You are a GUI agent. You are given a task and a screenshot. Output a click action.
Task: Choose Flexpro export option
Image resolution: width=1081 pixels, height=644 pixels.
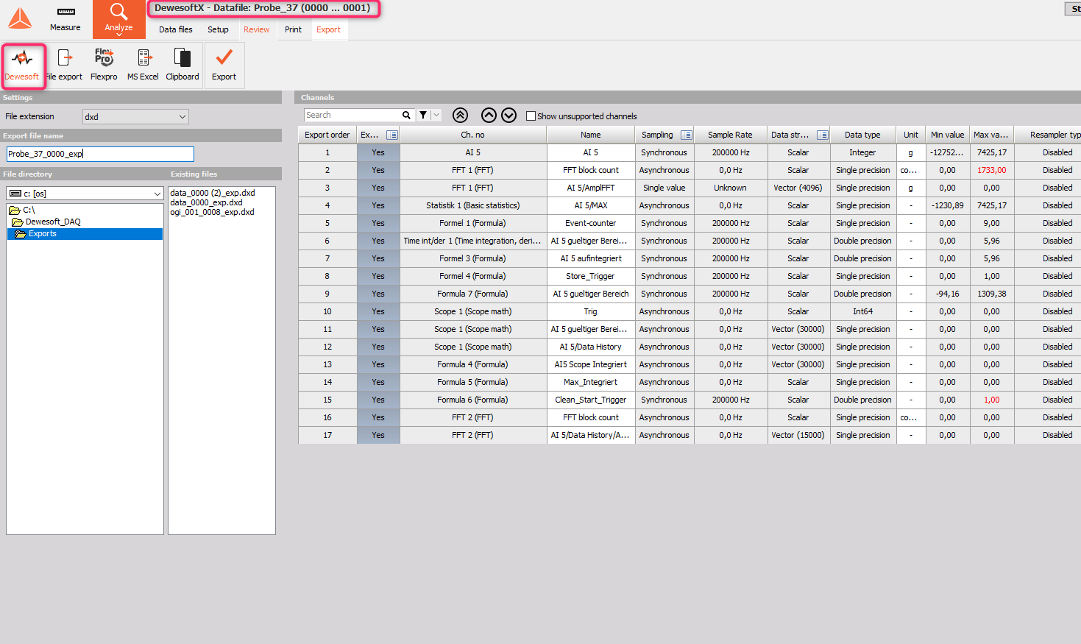[104, 66]
